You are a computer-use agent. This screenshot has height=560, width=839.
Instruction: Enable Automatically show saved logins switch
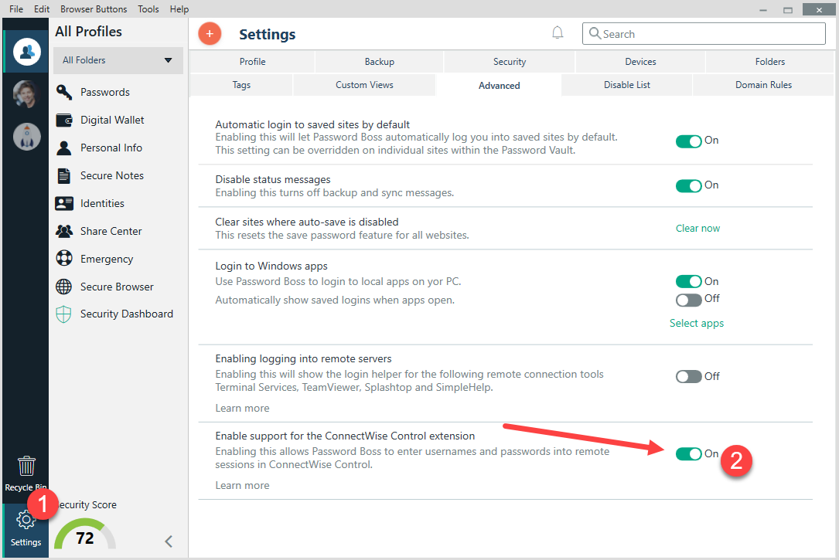coord(689,300)
